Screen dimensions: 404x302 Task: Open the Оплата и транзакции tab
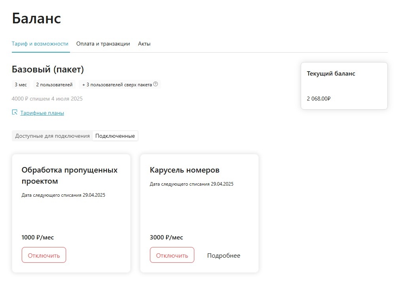coord(103,44)
